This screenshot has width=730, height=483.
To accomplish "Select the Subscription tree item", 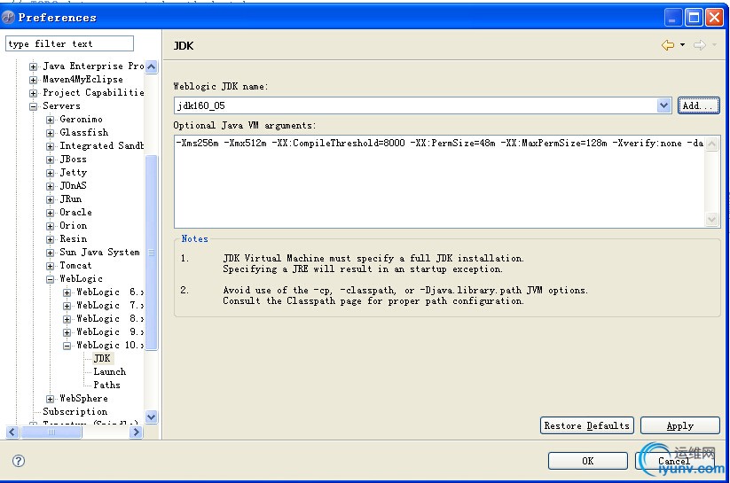I will click(75, 412).
